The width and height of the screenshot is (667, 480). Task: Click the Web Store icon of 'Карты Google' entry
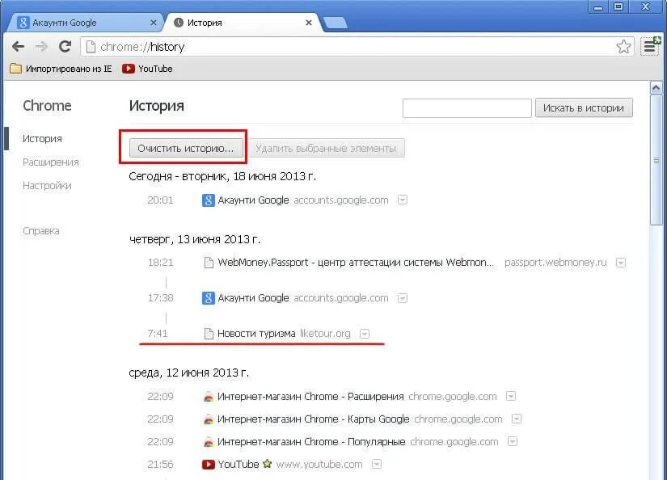208,419
